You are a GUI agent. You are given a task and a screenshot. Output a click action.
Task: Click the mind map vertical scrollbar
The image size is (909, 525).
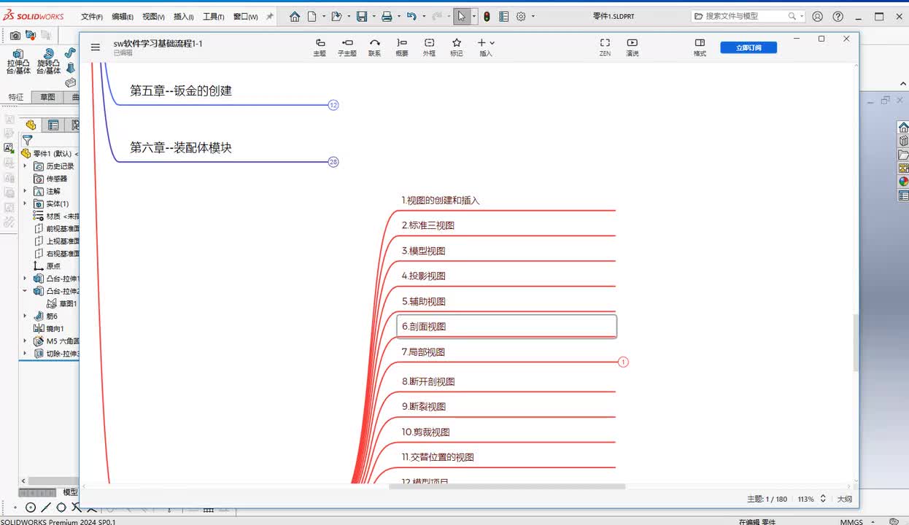pos(856,343)
